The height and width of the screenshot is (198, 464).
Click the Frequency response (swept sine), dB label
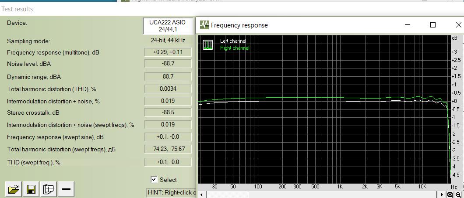[x=55, y=137]
